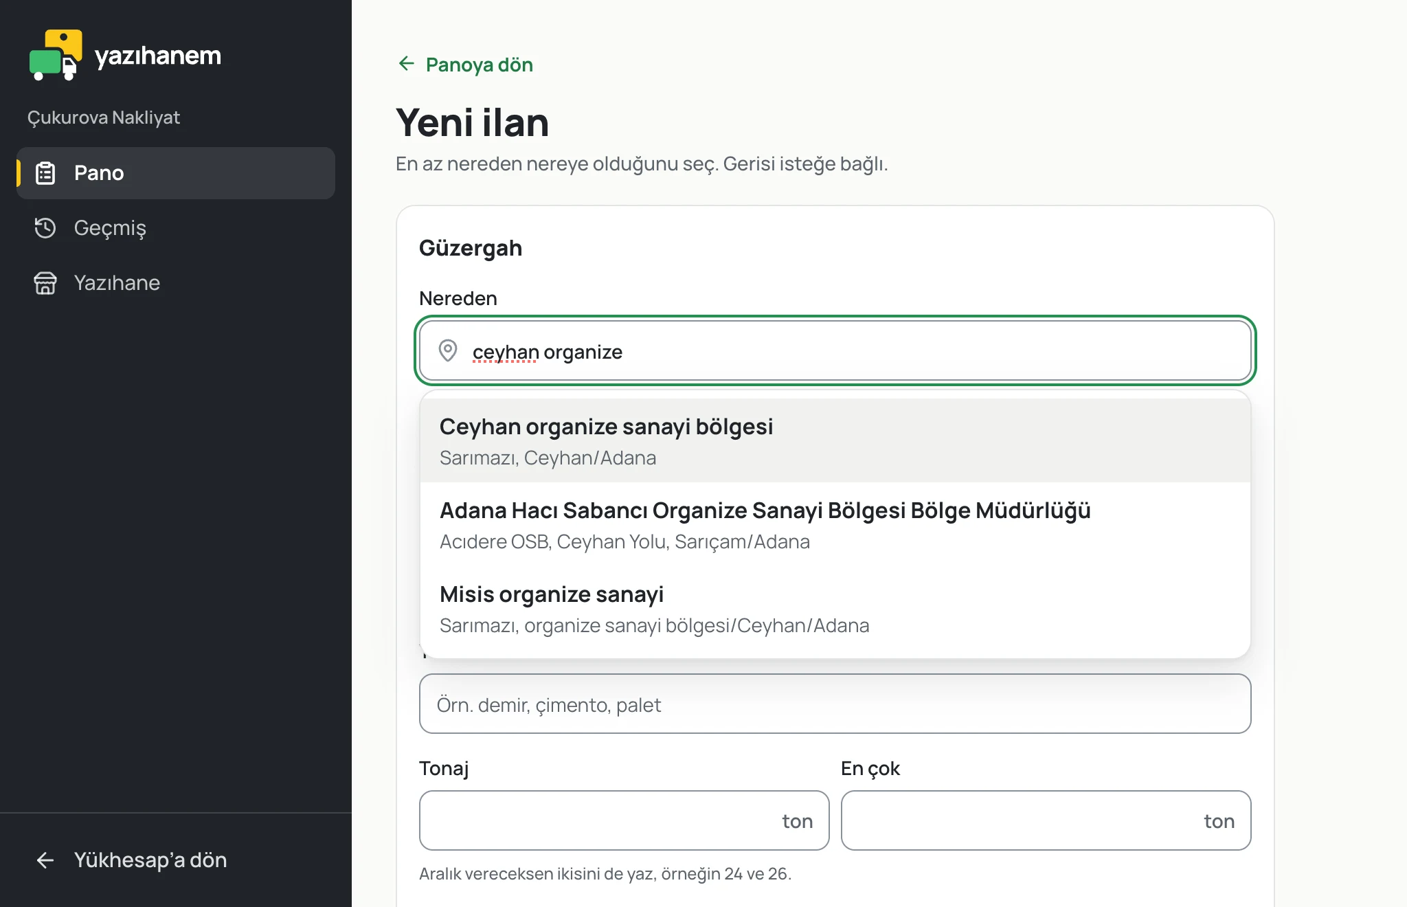Open the Yazıhane section
This screenshot has height=907, width=1407.
click(x=176, y=283)
